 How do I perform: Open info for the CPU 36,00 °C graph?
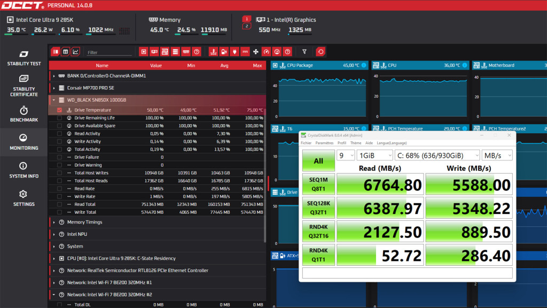click(465, 65)
